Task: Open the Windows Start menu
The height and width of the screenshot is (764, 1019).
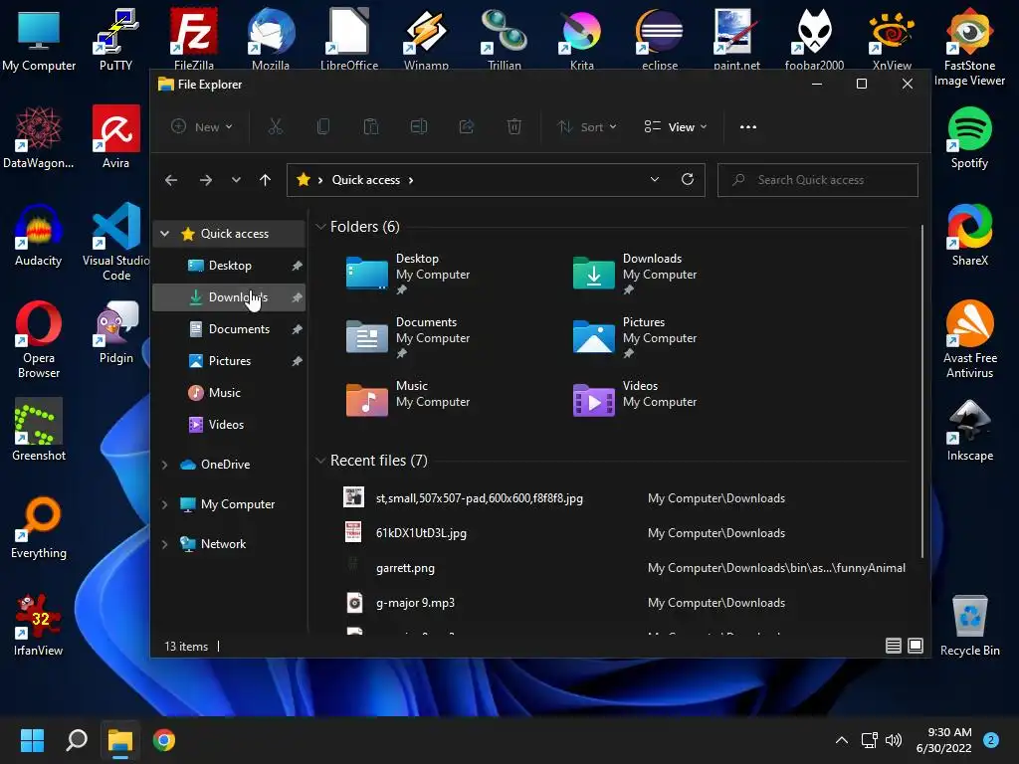Action: 32,740
